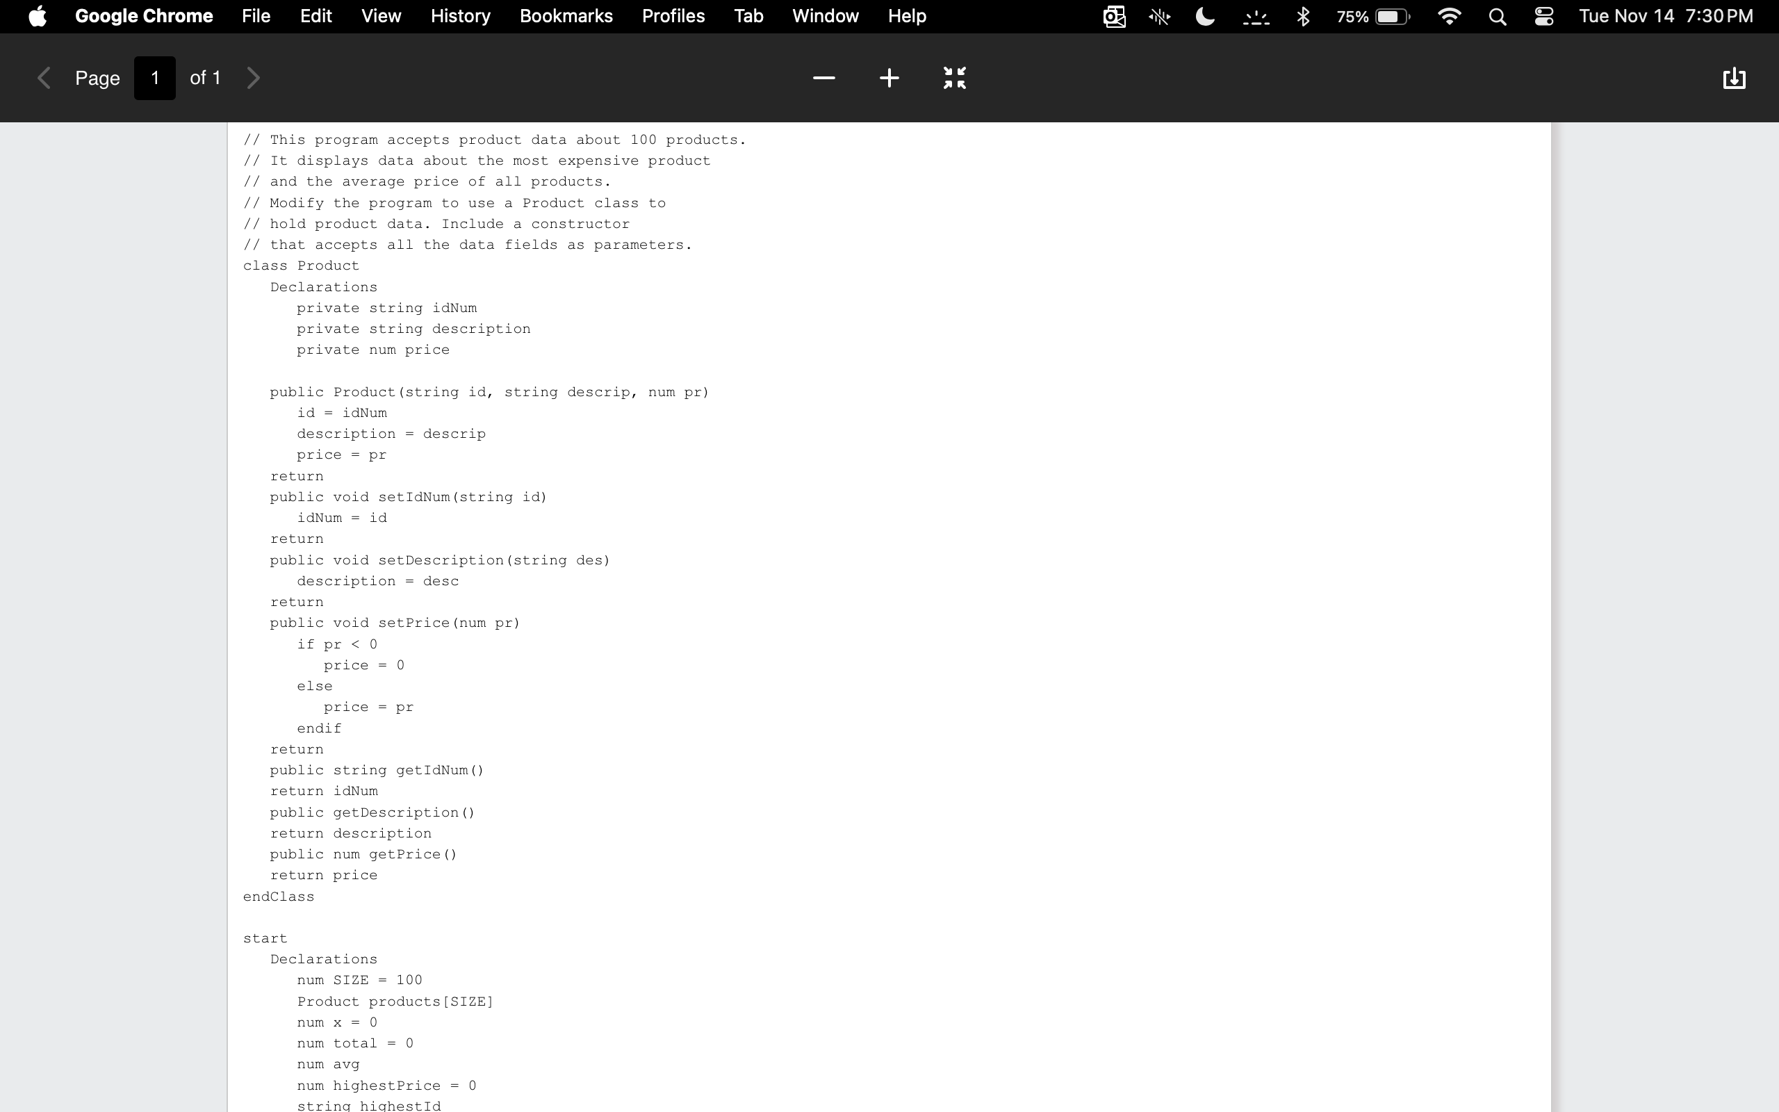Open the Apple menu
Screen dimensions: 1779x1112
tap(38, 16)
